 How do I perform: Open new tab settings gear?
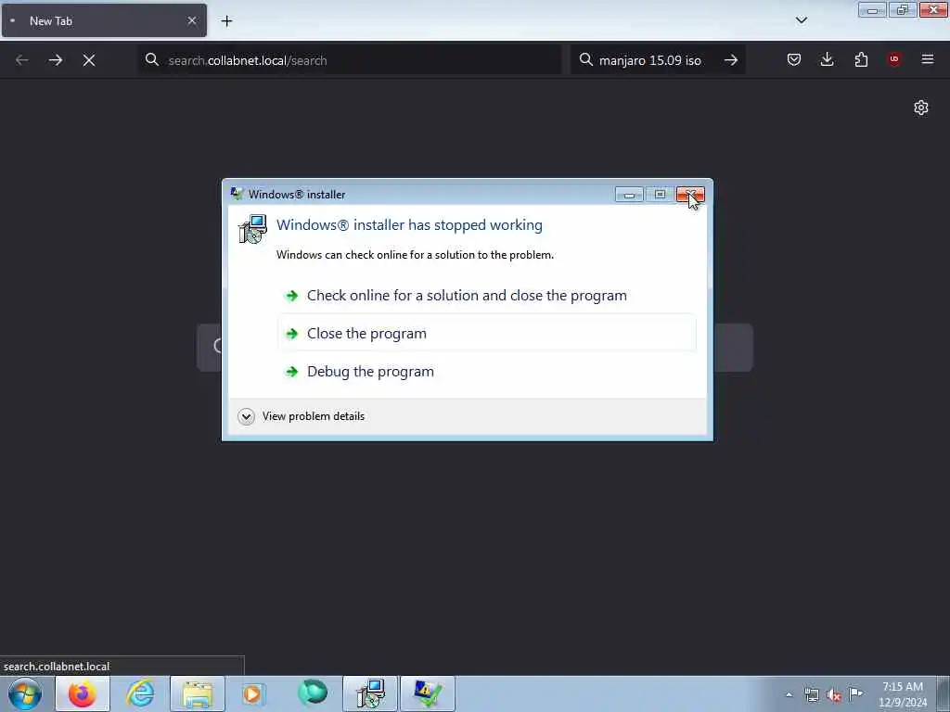[921, 108]
